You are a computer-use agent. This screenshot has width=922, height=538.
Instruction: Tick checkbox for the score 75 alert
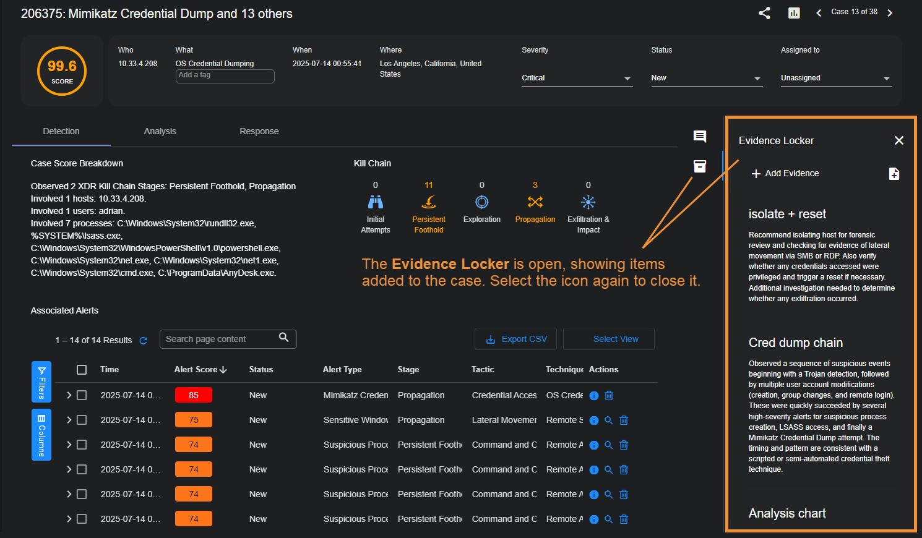tap(82, 420)
